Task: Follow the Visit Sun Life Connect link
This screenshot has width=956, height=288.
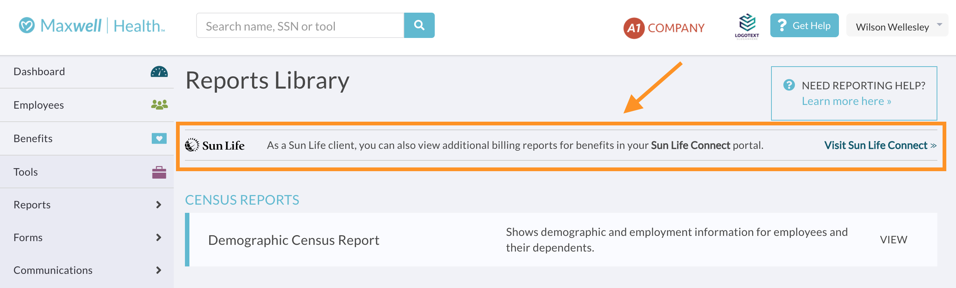Action: tap(880, 145)
